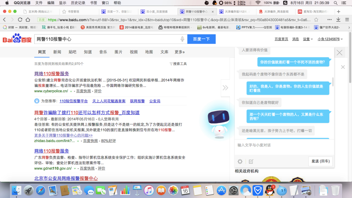Collapse the chat with double-arrow icon
The width and height of the screenshot is (352, 198).
click(225, 88)
